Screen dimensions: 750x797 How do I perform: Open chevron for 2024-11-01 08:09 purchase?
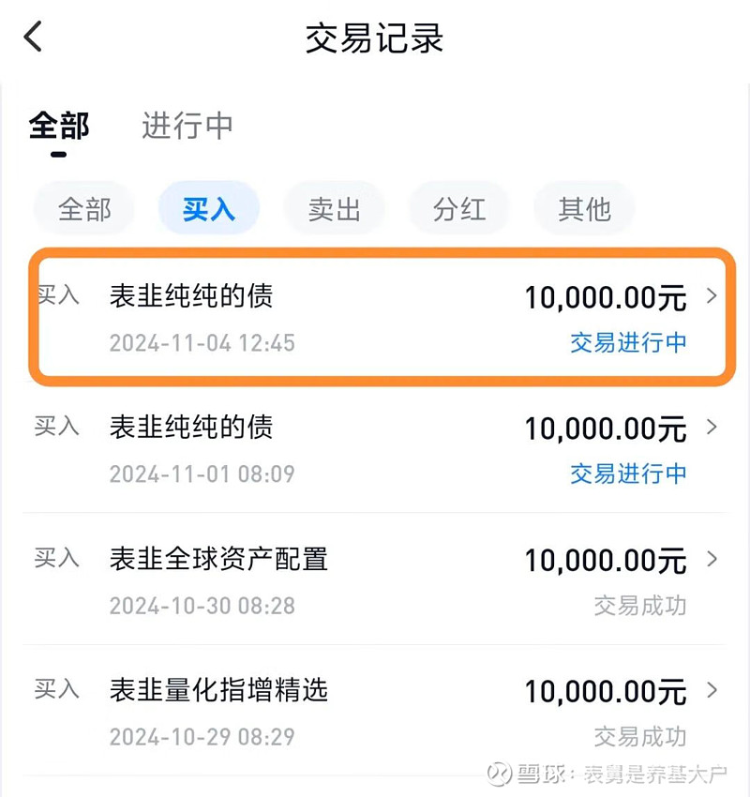tap(712, 427)
